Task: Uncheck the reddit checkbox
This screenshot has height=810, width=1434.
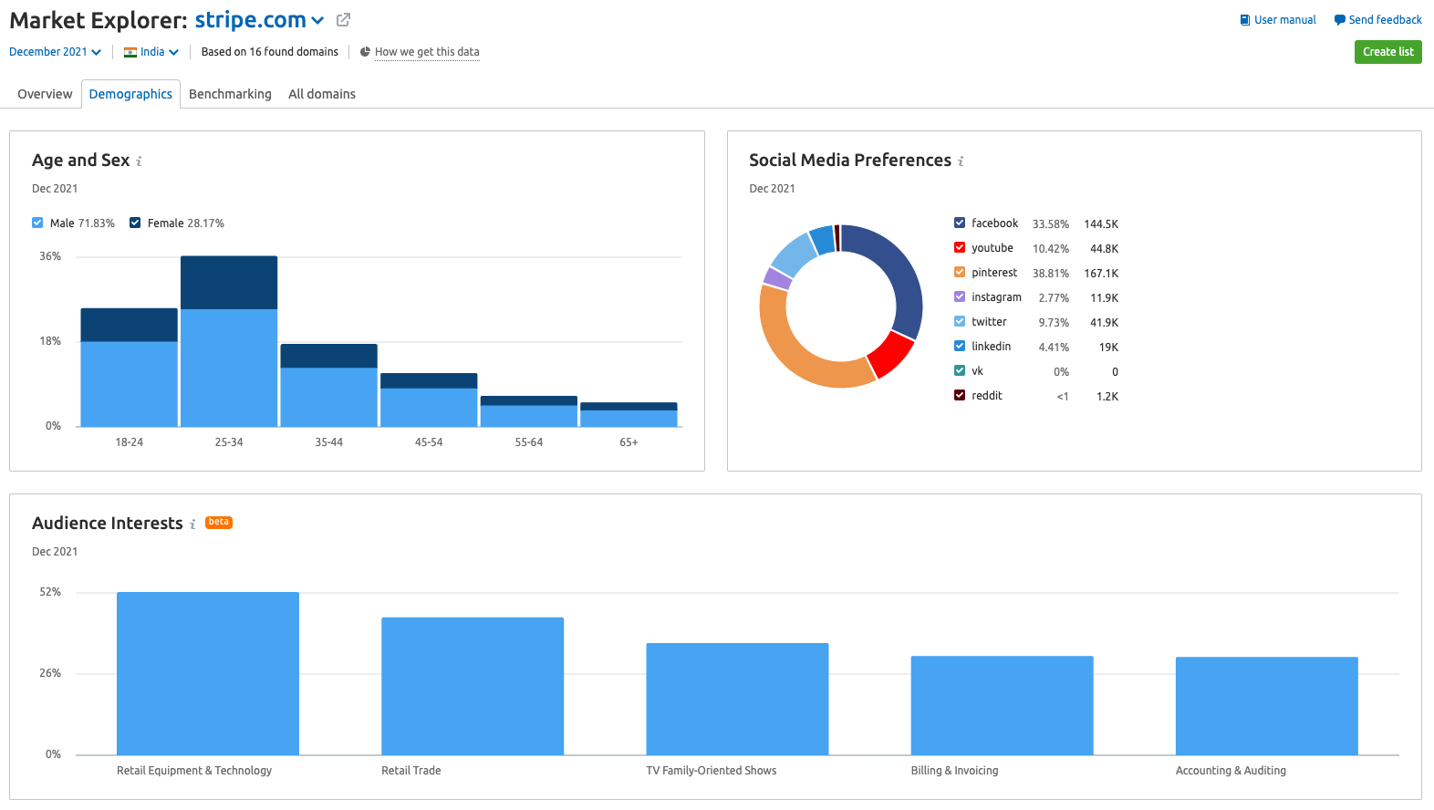Action: [x=960, y=395]
